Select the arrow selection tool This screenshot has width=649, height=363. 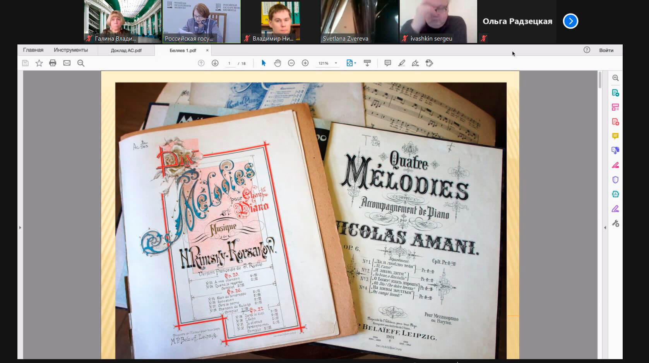coord(264,63)
